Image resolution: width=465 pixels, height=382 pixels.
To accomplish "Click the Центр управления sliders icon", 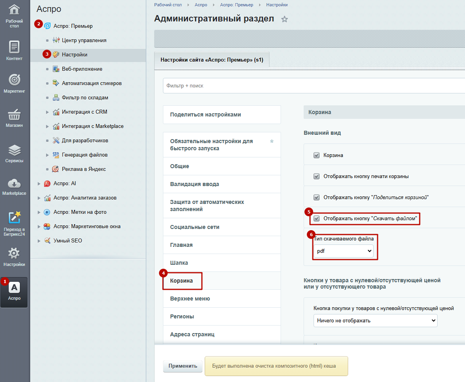I will point(56,40).
